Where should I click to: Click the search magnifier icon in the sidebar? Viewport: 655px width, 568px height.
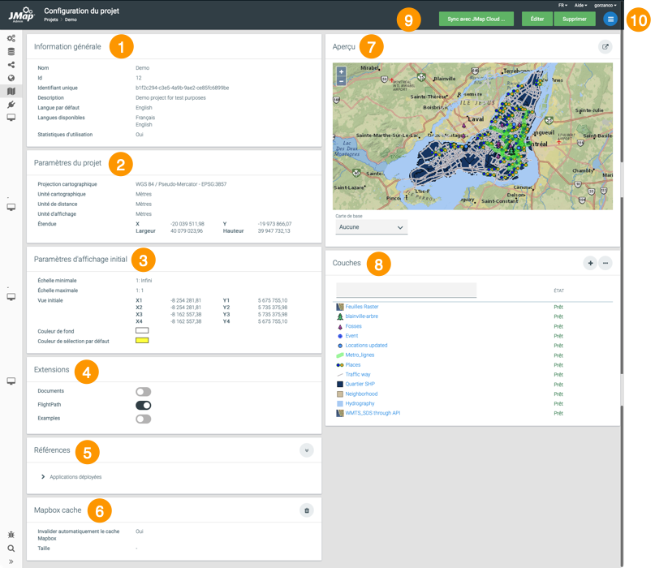pos(11,548)
